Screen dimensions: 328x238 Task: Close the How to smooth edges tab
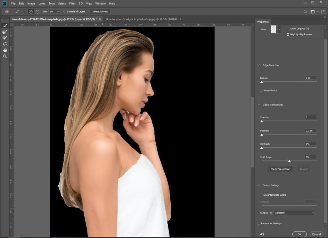coord(181,19)
